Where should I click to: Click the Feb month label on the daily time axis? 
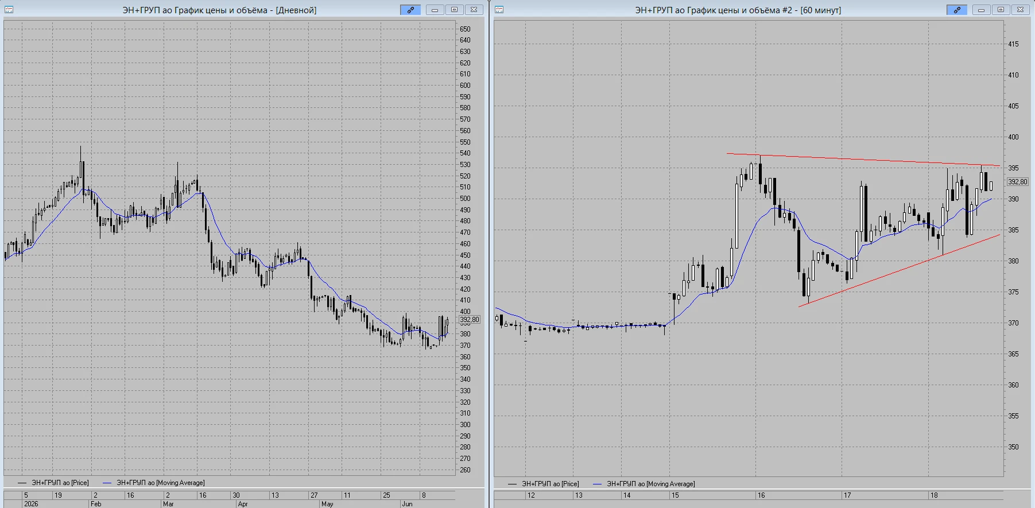[96, 504]
